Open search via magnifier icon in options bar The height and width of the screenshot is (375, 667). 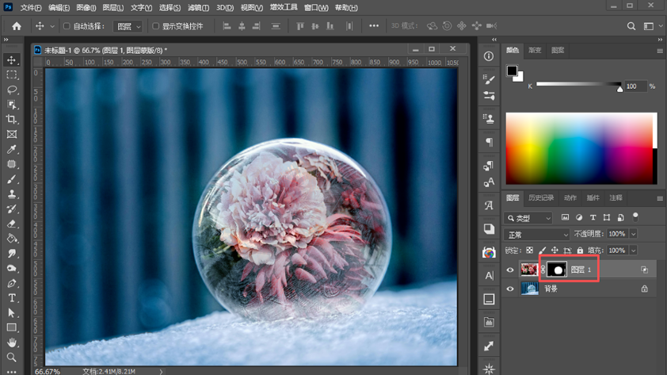pyautogui.click(x=631, y=26)
